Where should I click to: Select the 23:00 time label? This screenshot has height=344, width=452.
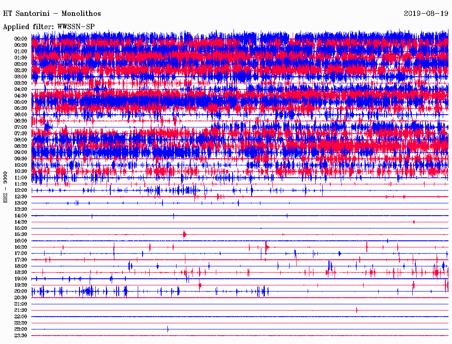click(x=21, y=329)
